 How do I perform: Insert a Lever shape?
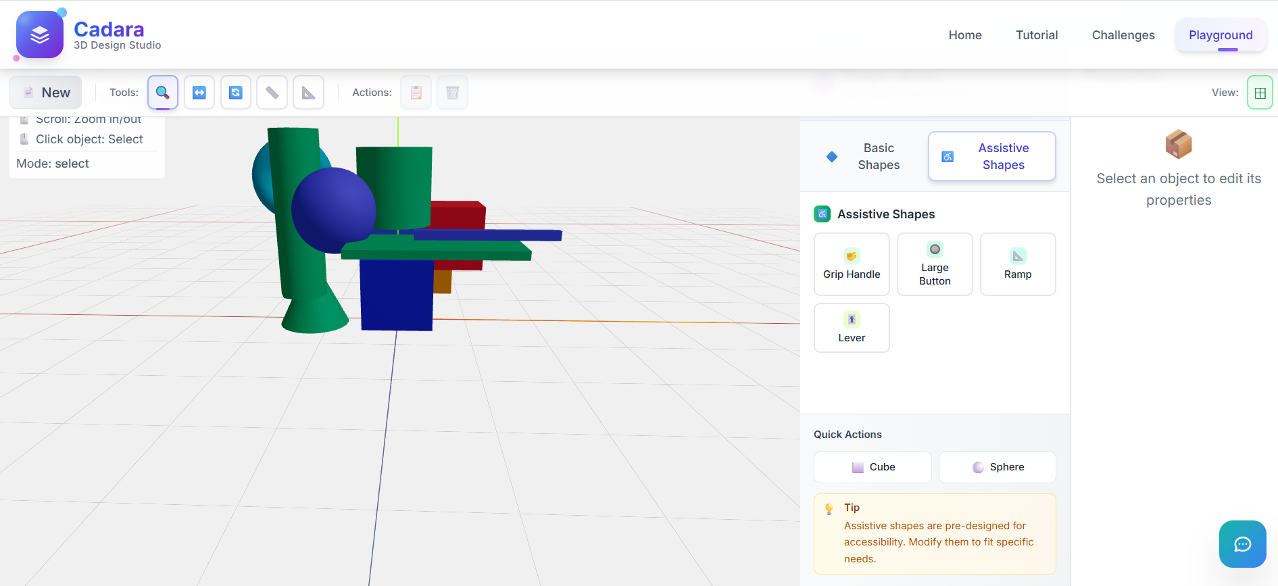(x=852, y=328)
